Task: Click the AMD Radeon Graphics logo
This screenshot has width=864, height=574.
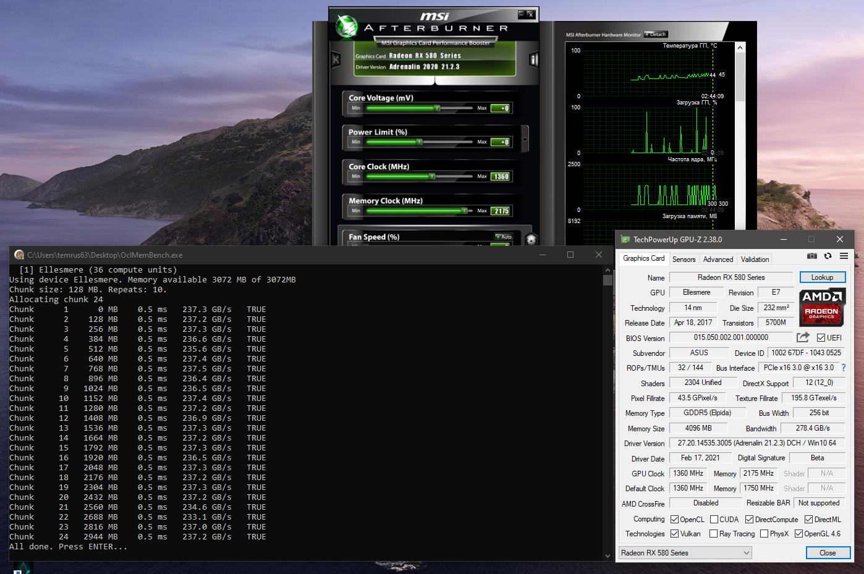Action: tap(821, 307)
